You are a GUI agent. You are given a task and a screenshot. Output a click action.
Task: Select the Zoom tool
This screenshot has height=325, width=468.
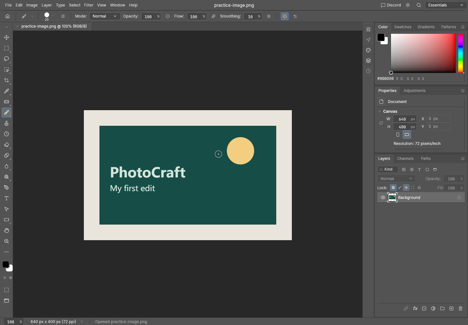click(6, 241)
